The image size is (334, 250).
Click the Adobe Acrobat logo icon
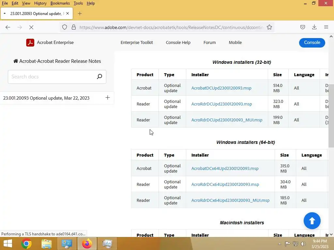(30, 43)
